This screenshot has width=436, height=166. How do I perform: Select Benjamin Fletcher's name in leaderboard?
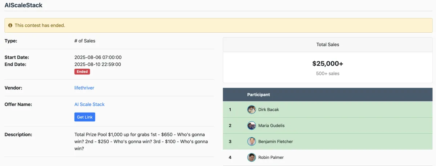click(275, 141)
